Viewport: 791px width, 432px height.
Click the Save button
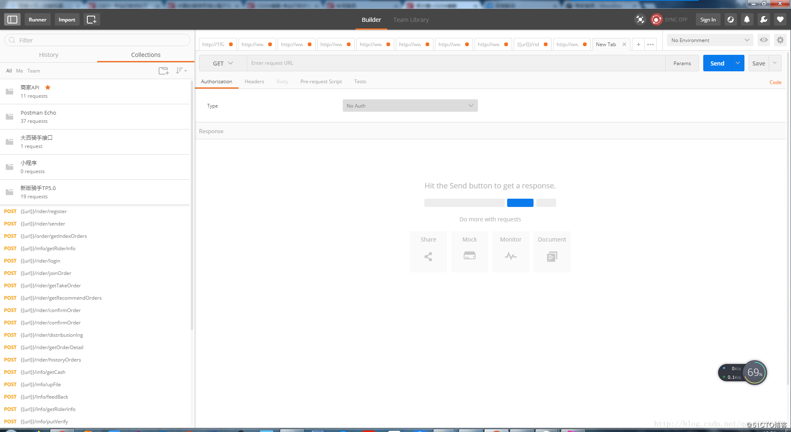(758, 63)
